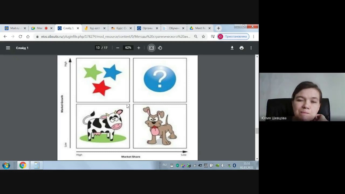Safely remove hardware tray icon

tap(229, 165)
